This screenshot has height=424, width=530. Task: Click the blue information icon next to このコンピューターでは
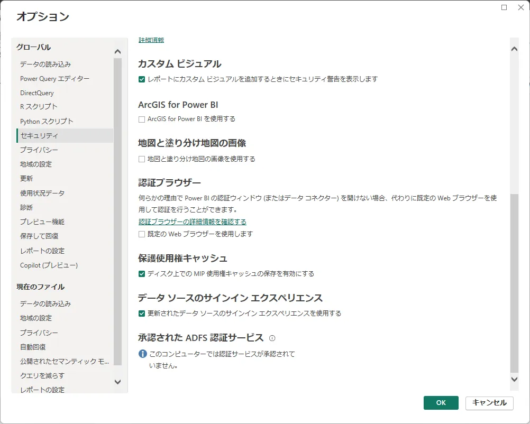coord(143,354)
